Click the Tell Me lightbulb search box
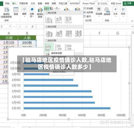This screenshot has height=128, width=134. point(103,4)
